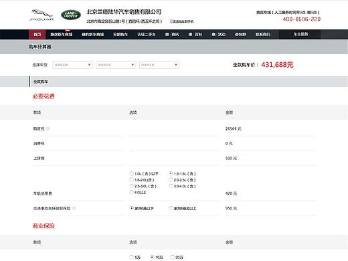The height and width of the screenshot is (261, 348).
Task: Click the 上牌费 row label
Action: point(39,158)
